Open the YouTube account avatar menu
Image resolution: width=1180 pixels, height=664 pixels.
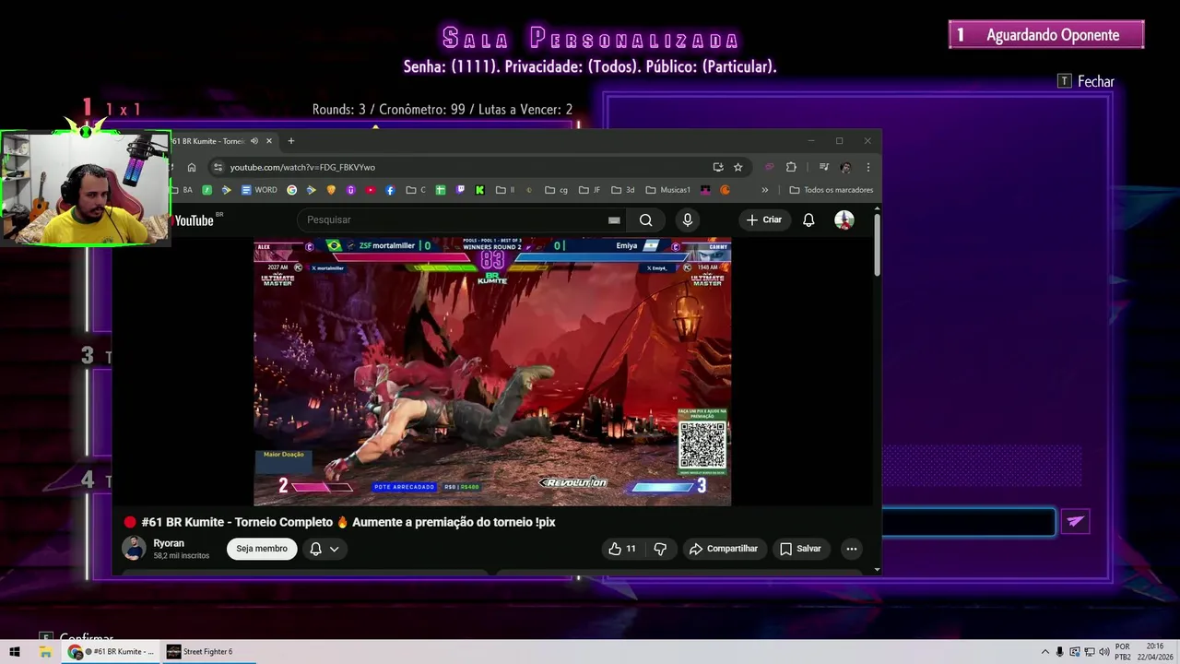click(x=844, y=219)
